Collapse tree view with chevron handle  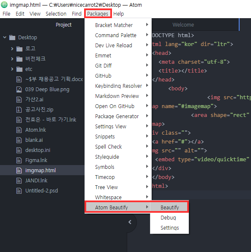click(x=130, y=222)
